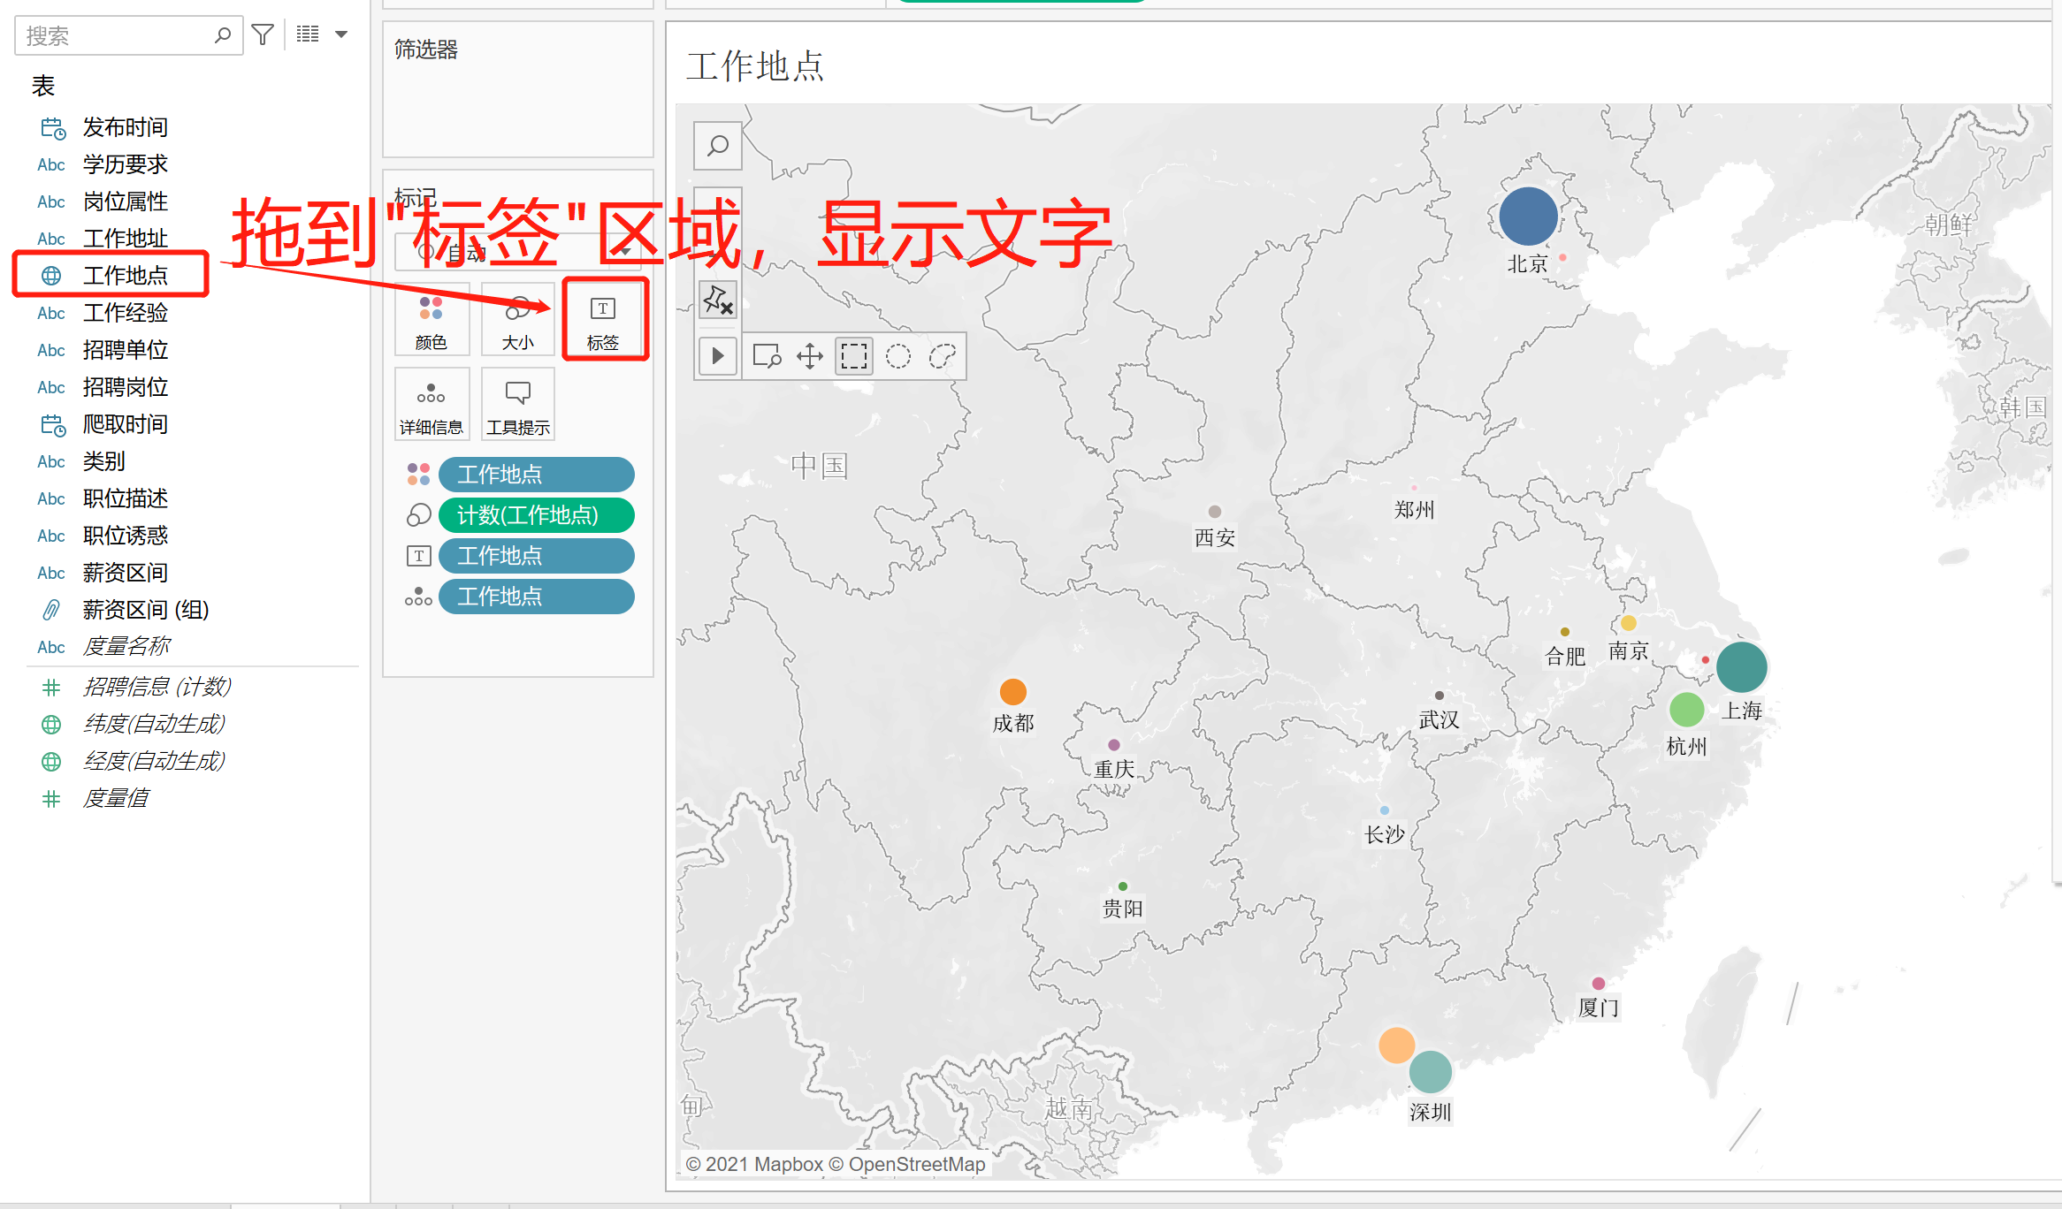Select the 计数(工作地点) green pill
Image resolution: width=2062 pixels, height=1209 pixels.
tap(536, 515)
